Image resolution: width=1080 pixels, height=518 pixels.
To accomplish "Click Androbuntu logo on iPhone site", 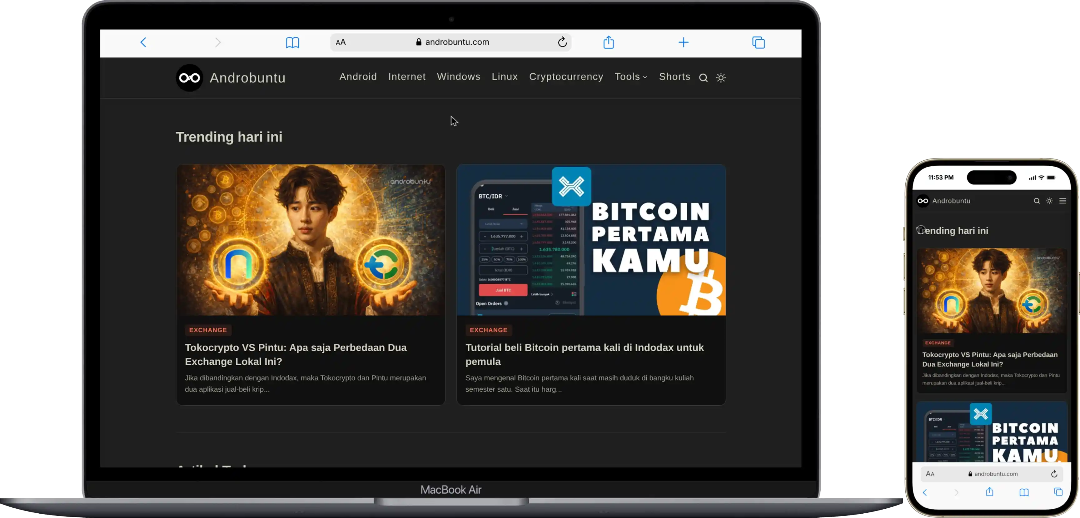I will pos(923,201).
